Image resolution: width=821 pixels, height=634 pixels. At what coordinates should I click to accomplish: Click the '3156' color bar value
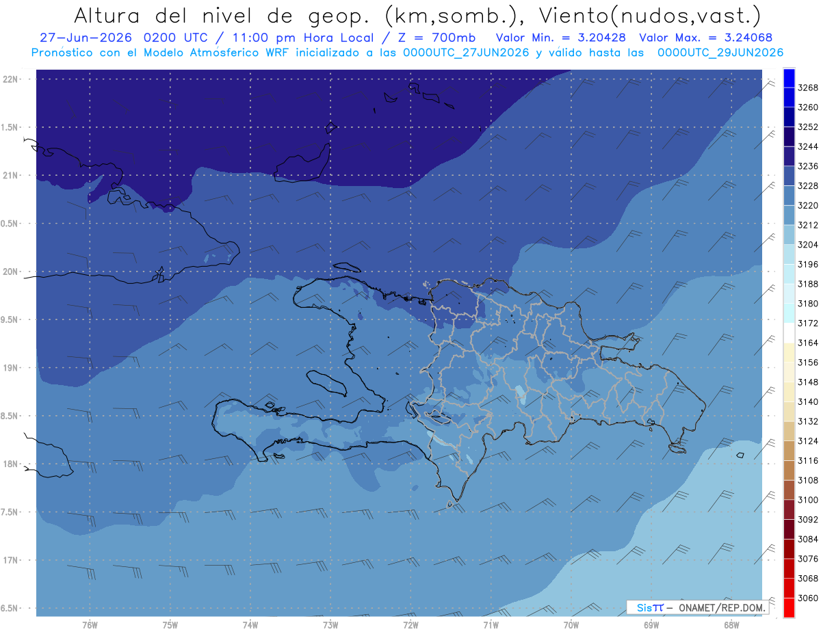coord(808,362)
